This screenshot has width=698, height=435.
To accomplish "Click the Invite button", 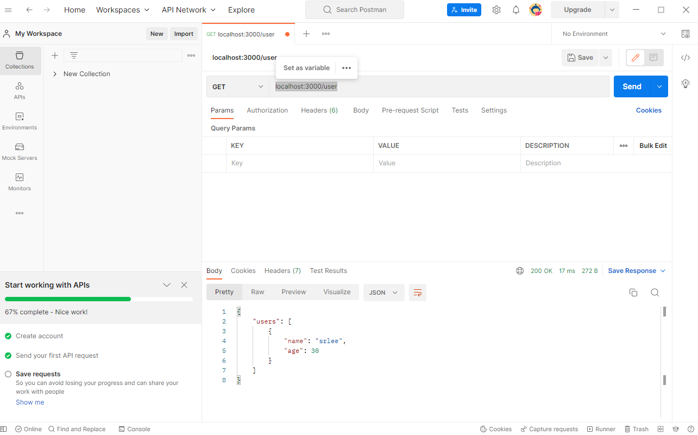I will pos(464,10).
